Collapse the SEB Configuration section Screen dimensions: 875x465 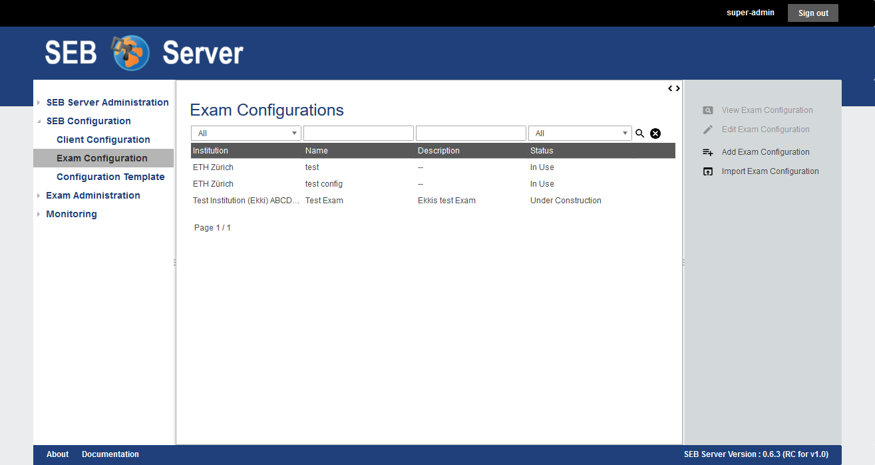(x=39, y=122)
